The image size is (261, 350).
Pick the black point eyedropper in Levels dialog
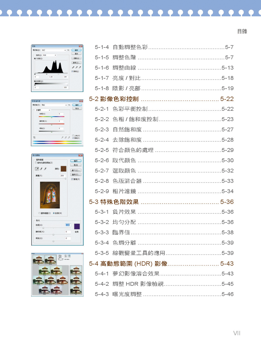tap(73, 68)
